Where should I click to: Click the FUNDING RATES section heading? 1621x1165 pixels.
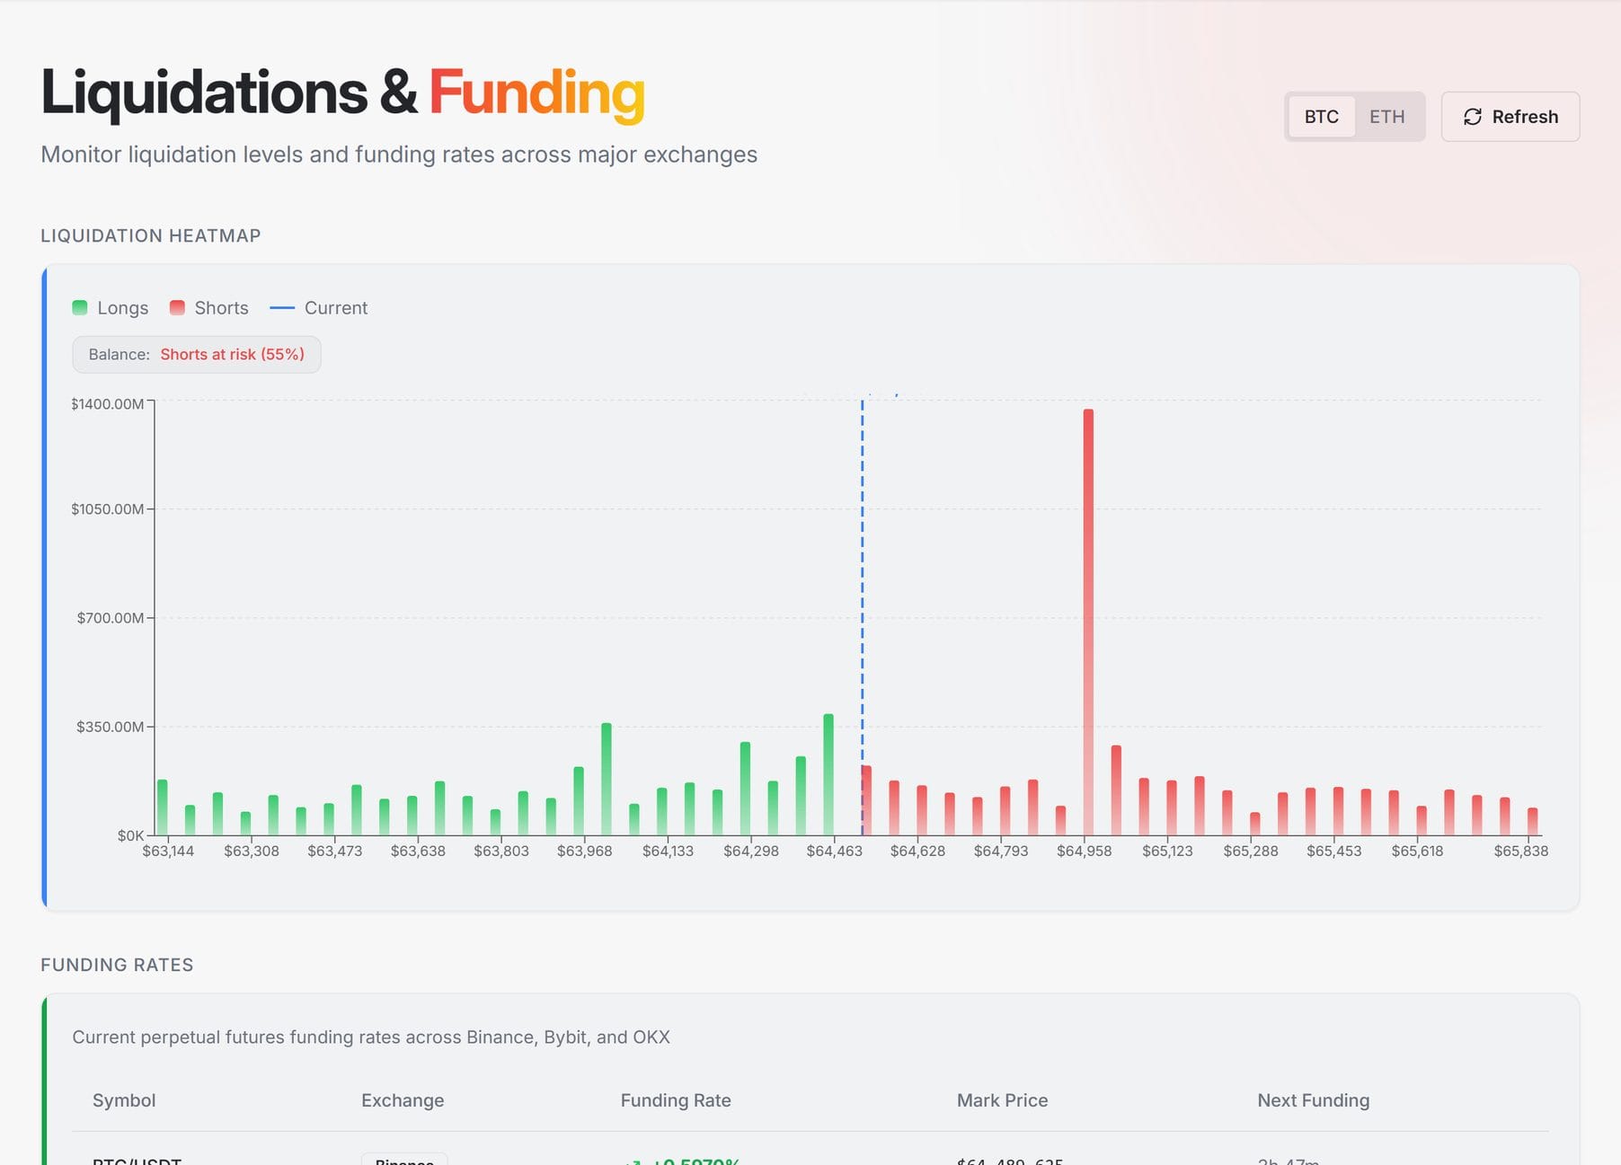click(117, 965)
